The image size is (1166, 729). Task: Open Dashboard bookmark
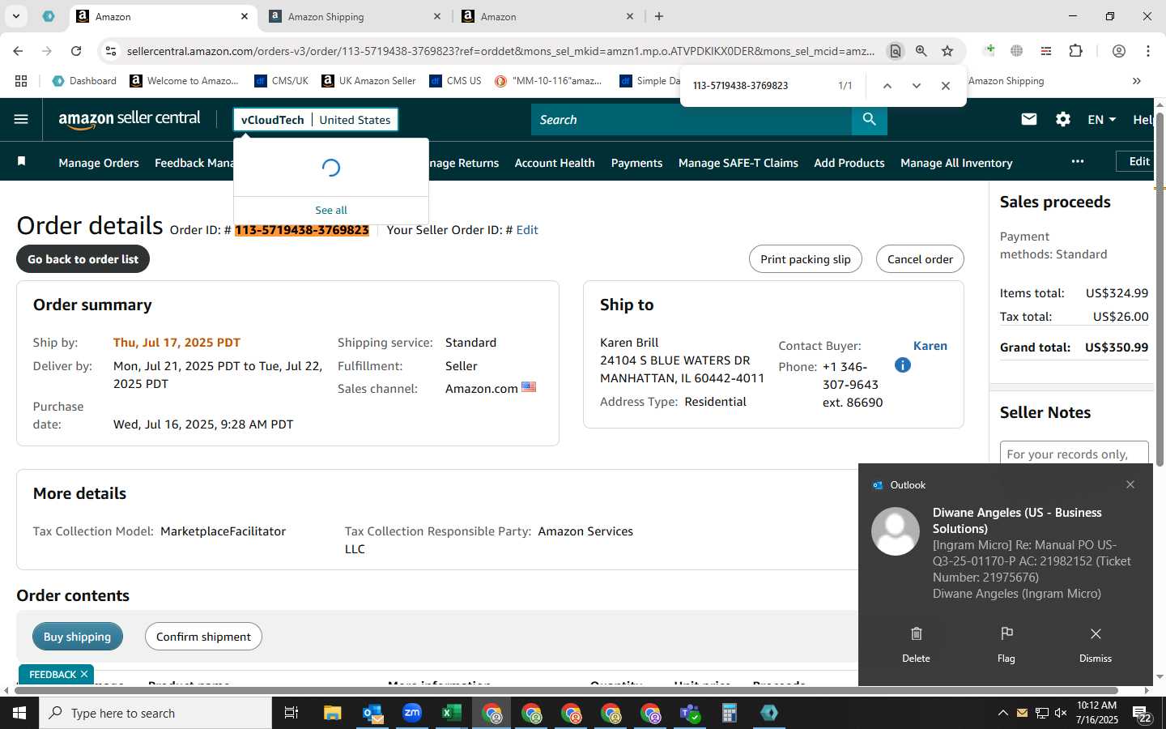84,81
